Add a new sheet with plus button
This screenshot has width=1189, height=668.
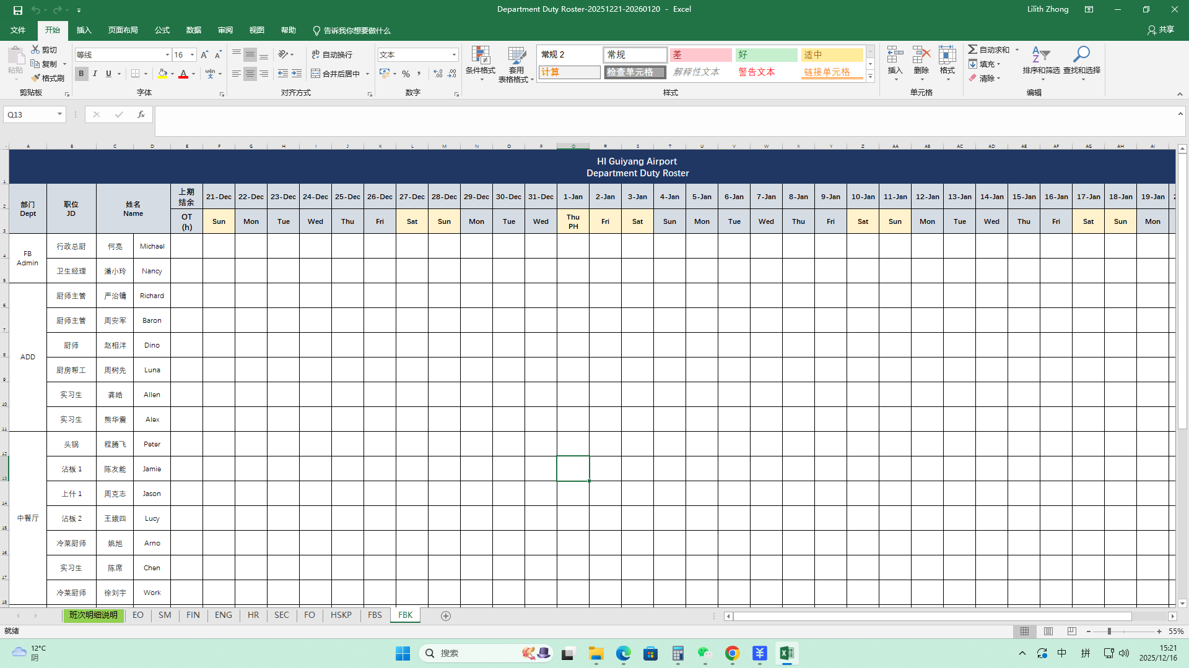pos(445,616)
